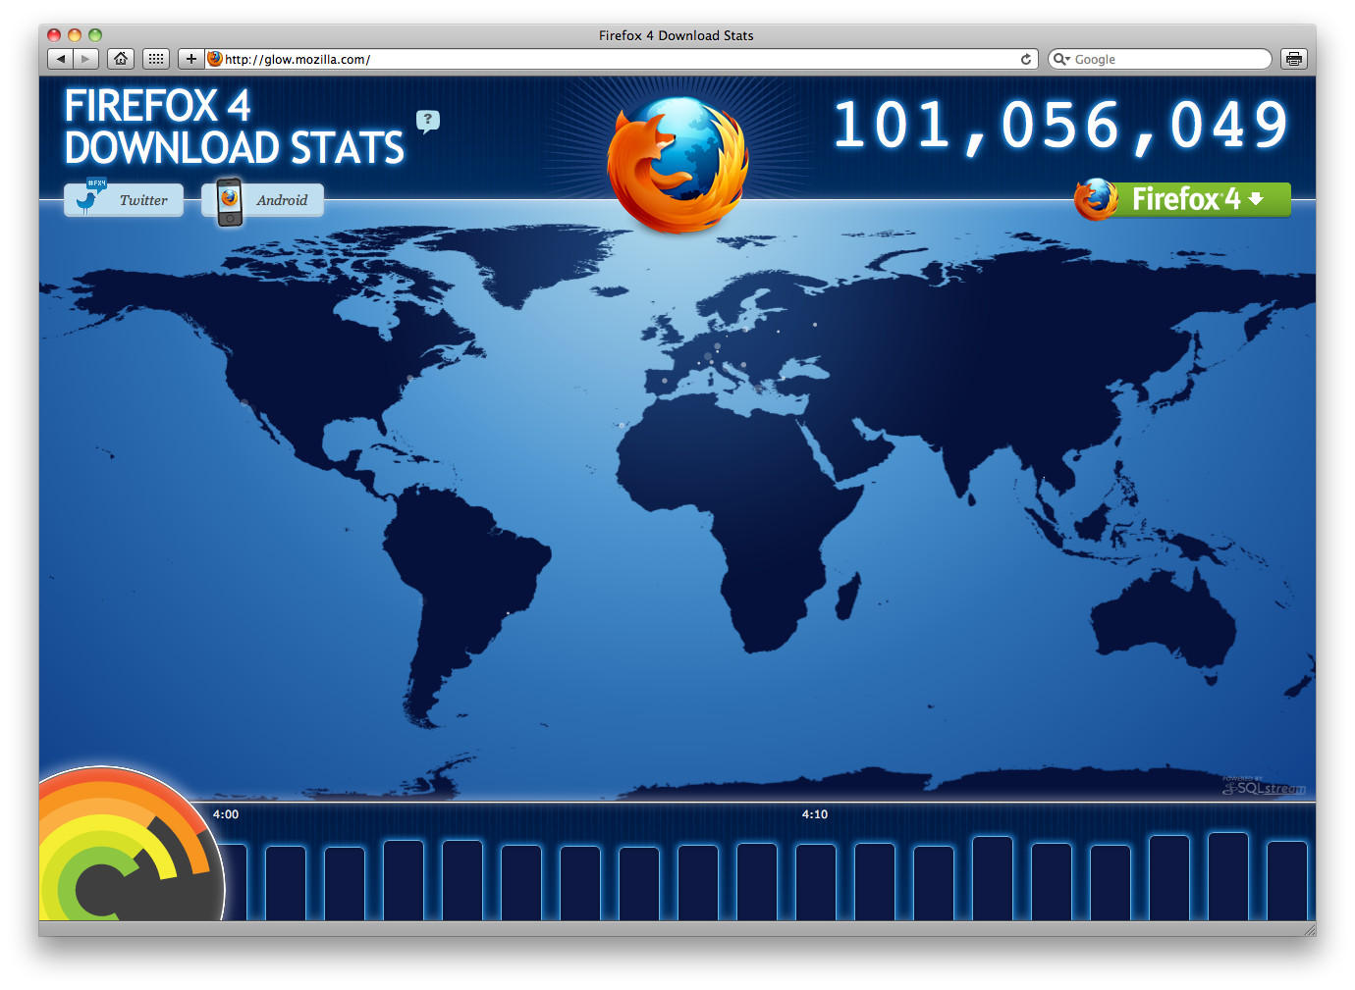Click the print button in the toolbar
The height and width of the screenshot is (990, 1355).
[1294, 59]
